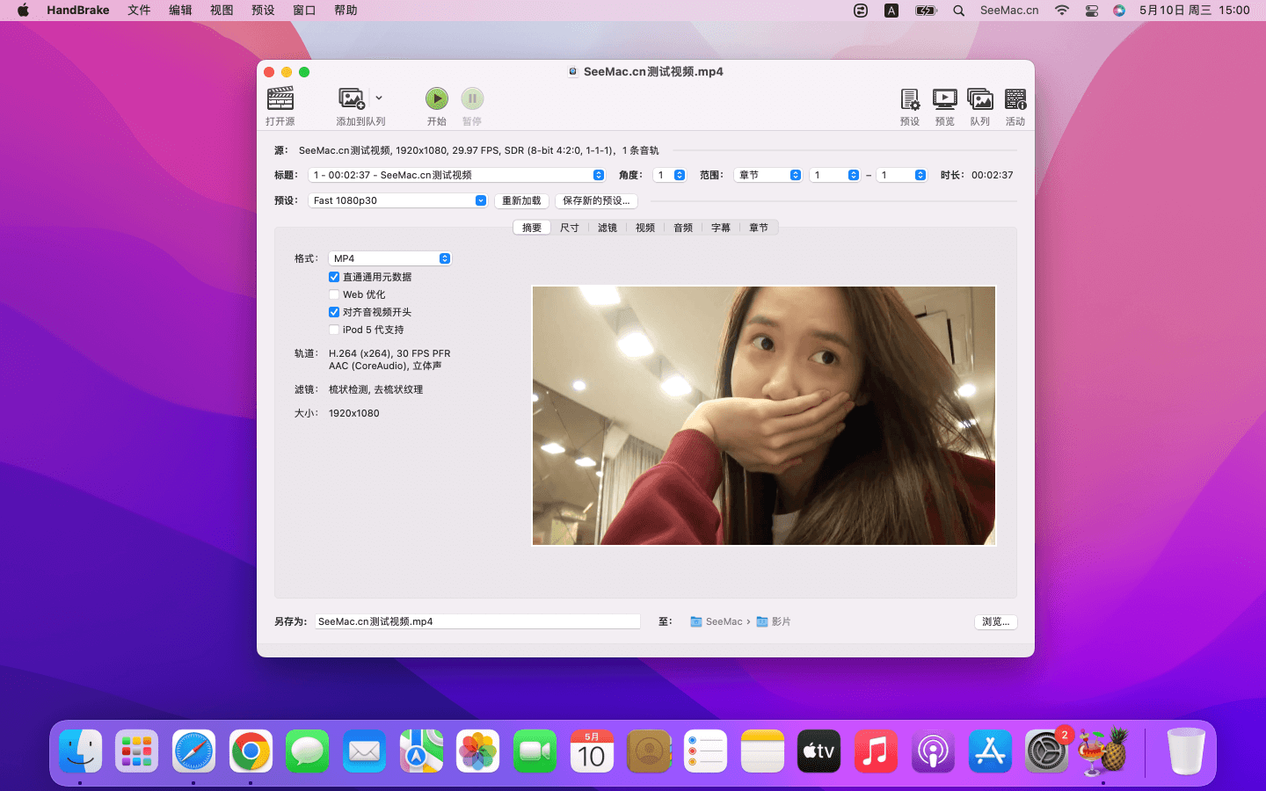Open Control Center from menu bar

coord(1092,11)
